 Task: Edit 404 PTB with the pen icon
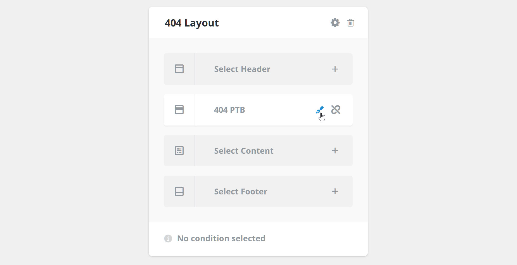[x=320, y=110]
